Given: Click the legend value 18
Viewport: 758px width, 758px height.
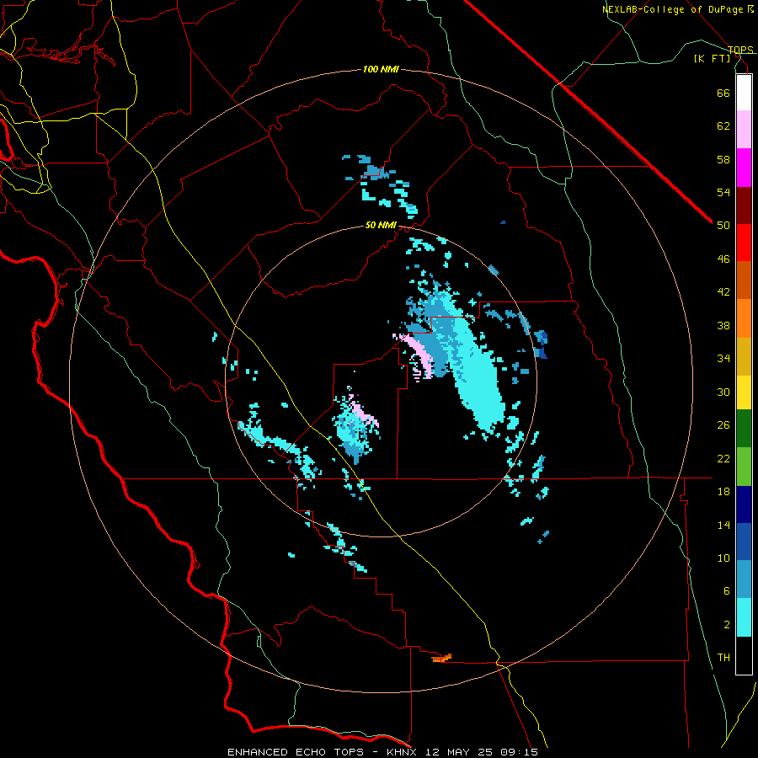Looking at the screenshot, I should pos(723,492).
